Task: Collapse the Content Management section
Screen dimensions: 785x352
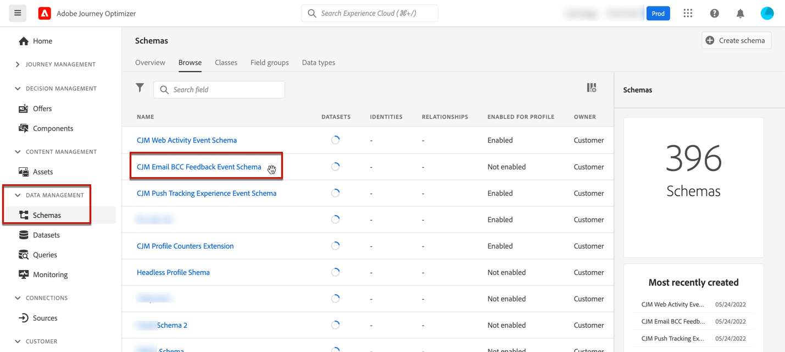Action: tap(18, 152)
